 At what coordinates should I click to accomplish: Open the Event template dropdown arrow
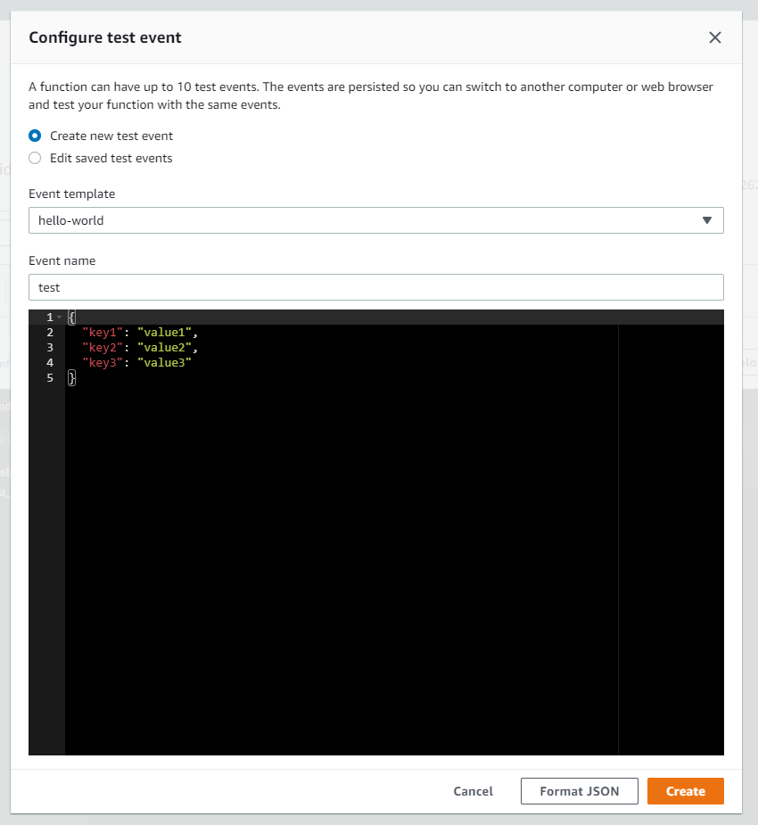tap(706, 220)
